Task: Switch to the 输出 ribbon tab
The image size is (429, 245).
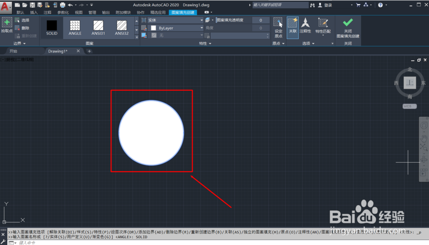Action: 106,12
